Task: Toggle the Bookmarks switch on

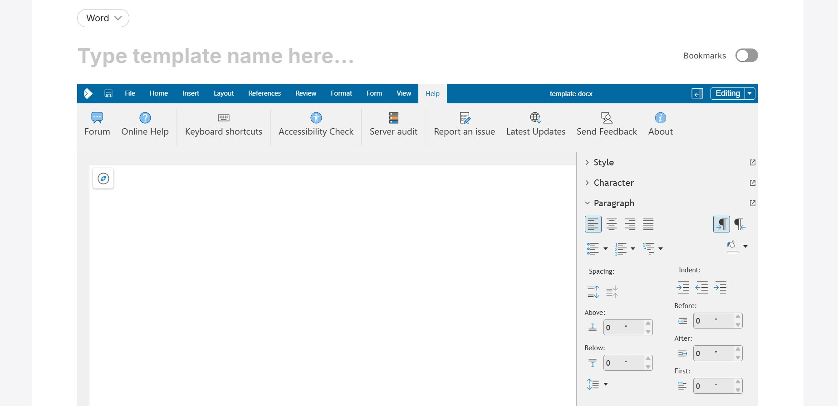Action: 746,55
